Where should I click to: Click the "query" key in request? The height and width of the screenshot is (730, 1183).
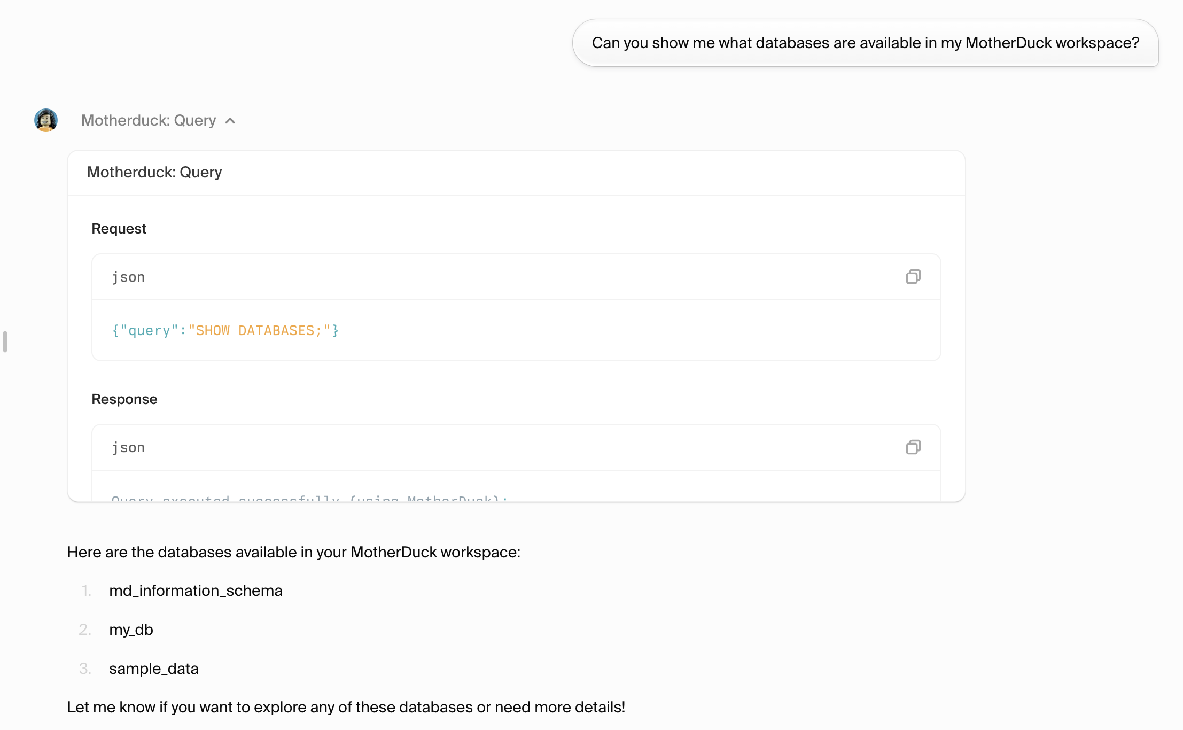149,331
